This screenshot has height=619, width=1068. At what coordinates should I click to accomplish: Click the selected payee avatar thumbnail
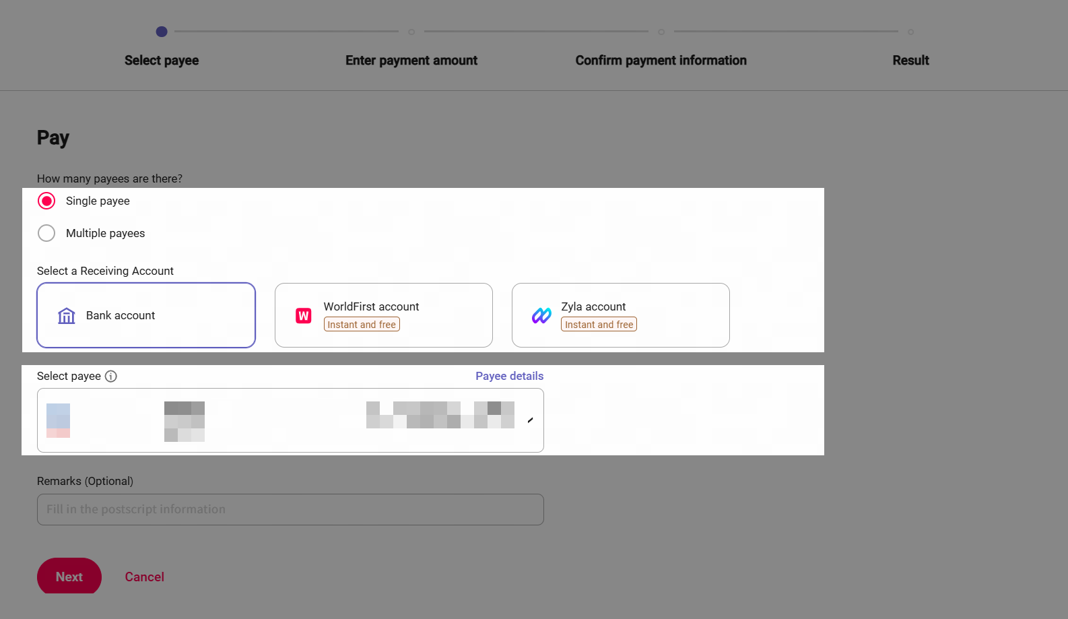(x=59, y=420)
